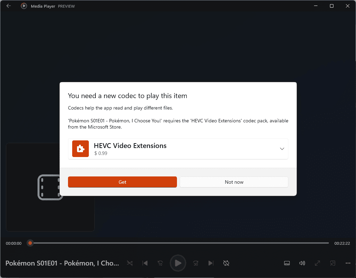Switch to mini player view

pyautogui.click(x=333, y=263)
